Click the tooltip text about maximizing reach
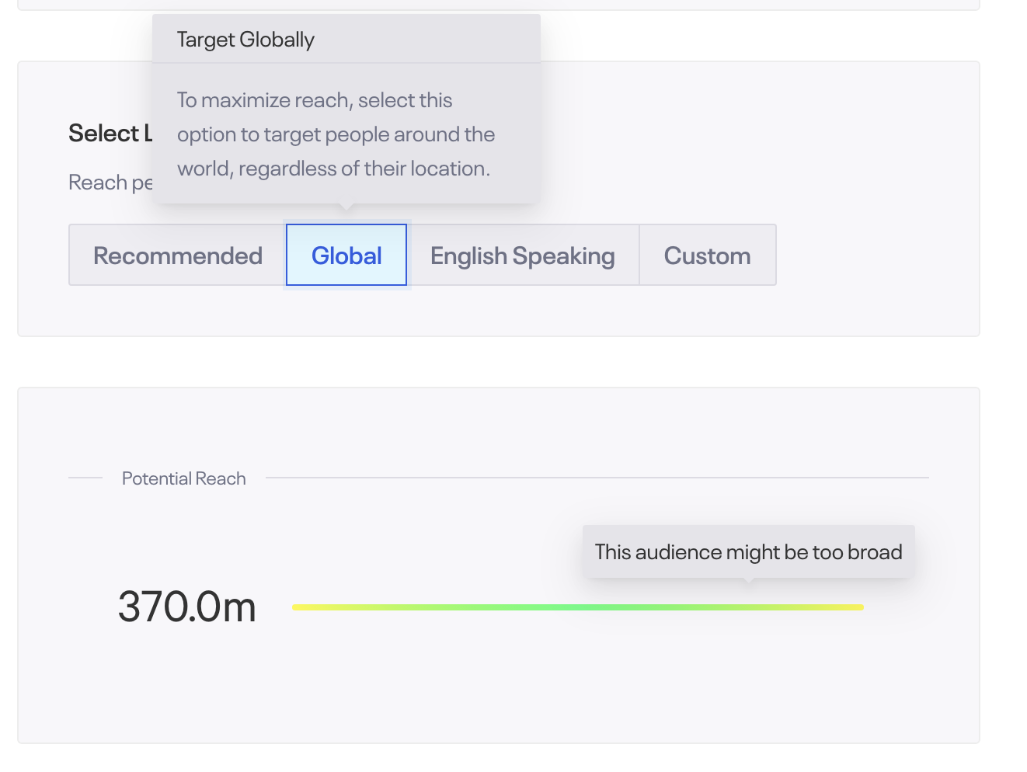The width and height of the screenshot is (1027, 772). pyautogui.click(x=336, y=134)
